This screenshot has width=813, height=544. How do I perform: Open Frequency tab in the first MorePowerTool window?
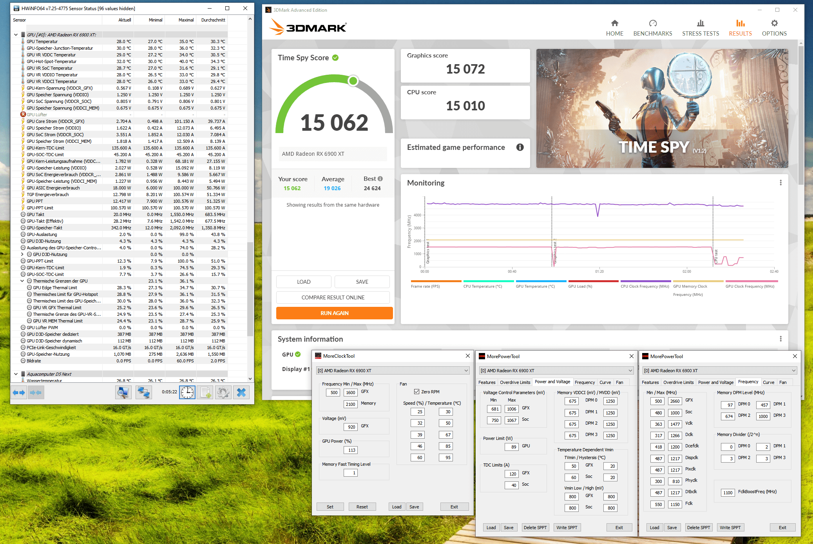coord(585,382)
